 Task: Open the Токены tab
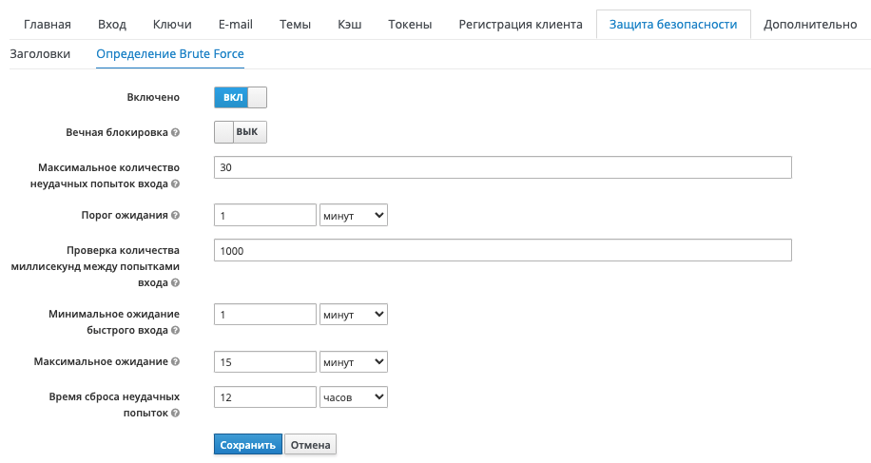(411, 24)
